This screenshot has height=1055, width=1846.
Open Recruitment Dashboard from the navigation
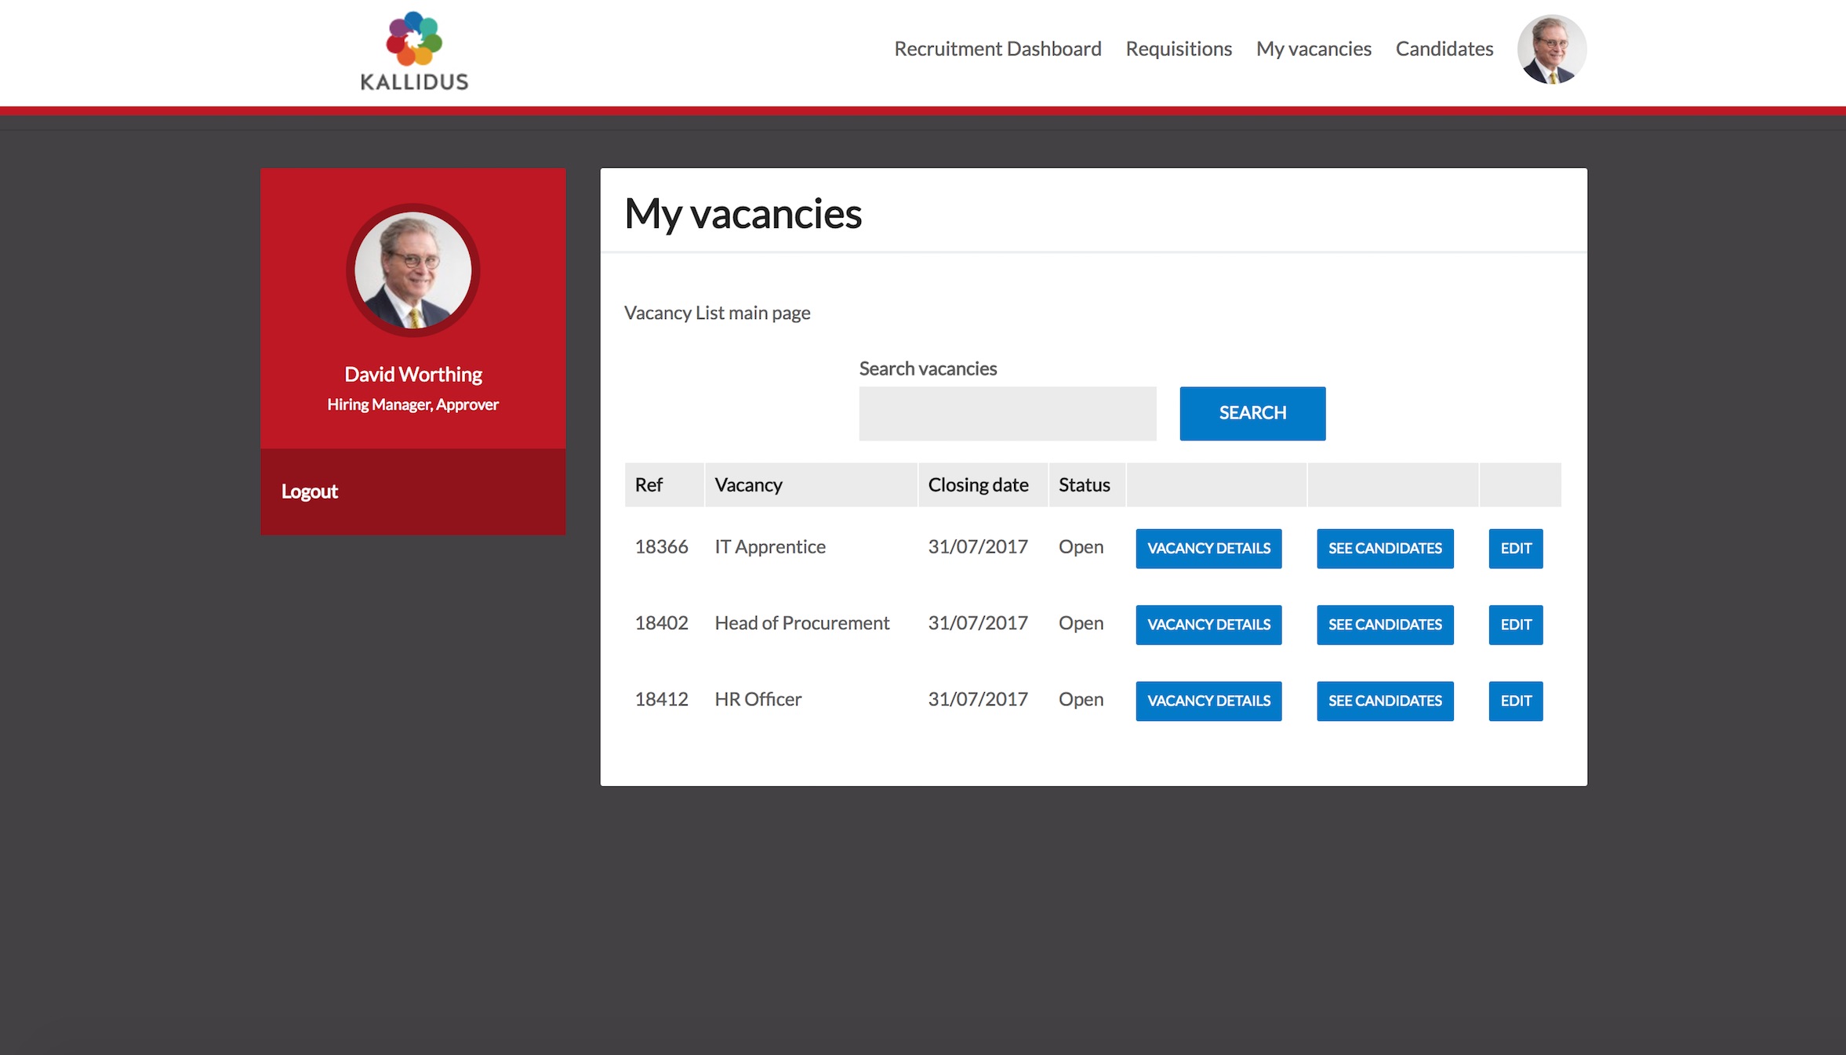point(997,49)
